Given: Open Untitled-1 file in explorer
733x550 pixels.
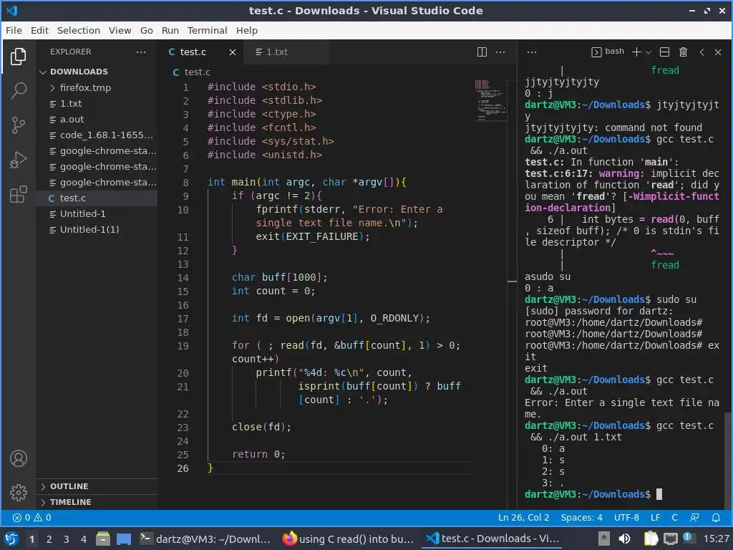Looking at the screenshot, I should pos(97,213).
